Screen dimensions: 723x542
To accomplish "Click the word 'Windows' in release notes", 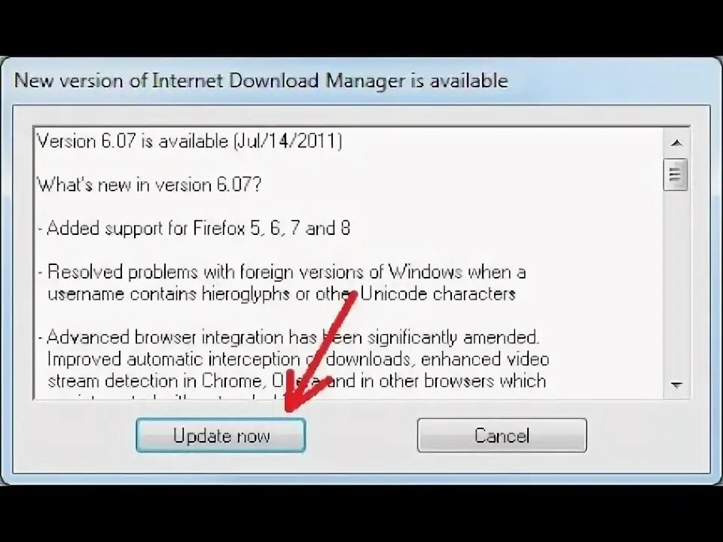I will [425, 272].
